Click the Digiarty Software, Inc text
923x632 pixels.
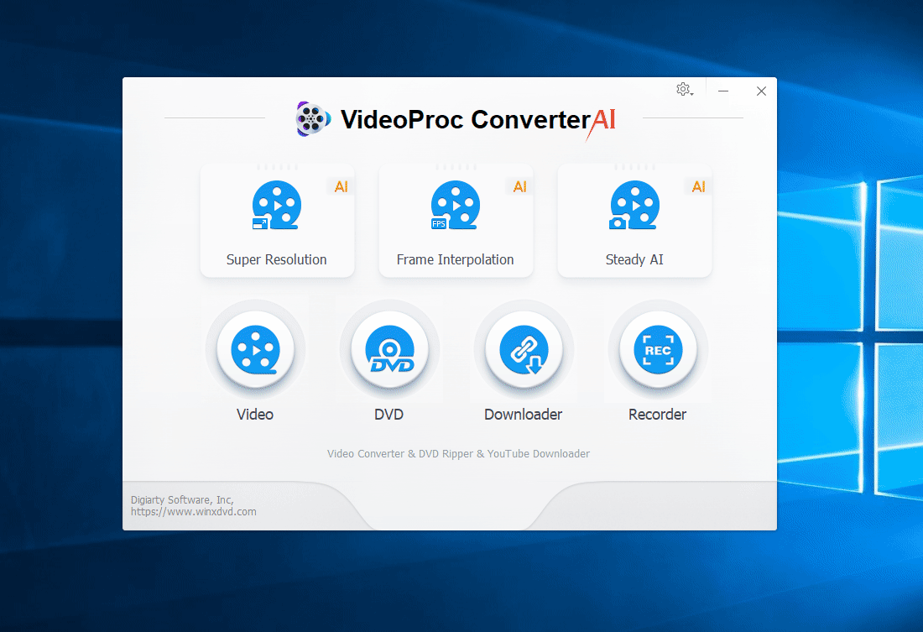182,500
